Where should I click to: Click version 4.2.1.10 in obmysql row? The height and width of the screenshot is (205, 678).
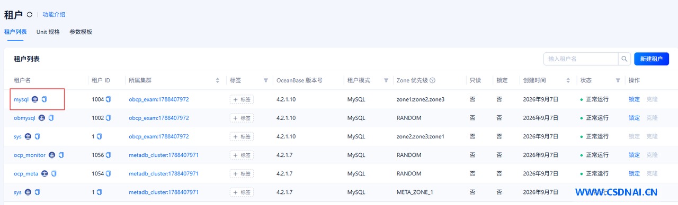click(286, 118)
